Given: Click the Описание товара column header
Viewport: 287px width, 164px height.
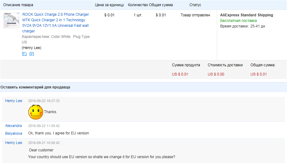Looking at the screenshot, I should (x=18, y=5).
